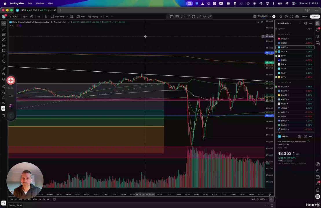Add a symbol to the watchlist

[x=300, y=23]
